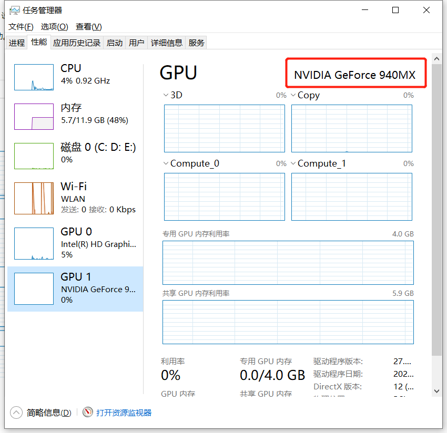Select the Wi-Fi throughput graph thumbnail

(34, 198)
